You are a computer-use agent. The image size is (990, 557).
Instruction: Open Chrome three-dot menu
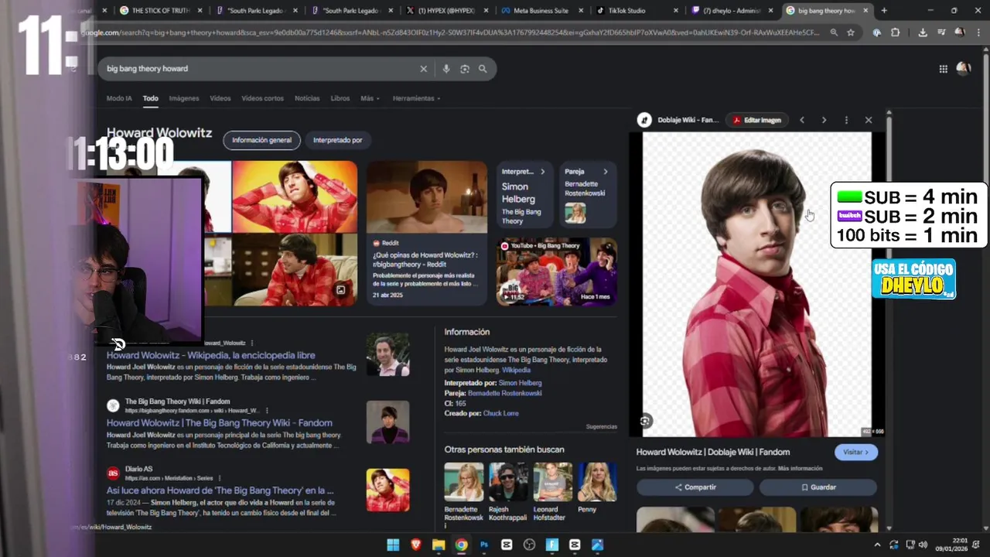pos(979,32)
